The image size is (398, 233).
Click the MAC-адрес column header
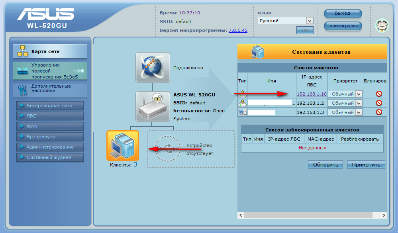(321, 139)
